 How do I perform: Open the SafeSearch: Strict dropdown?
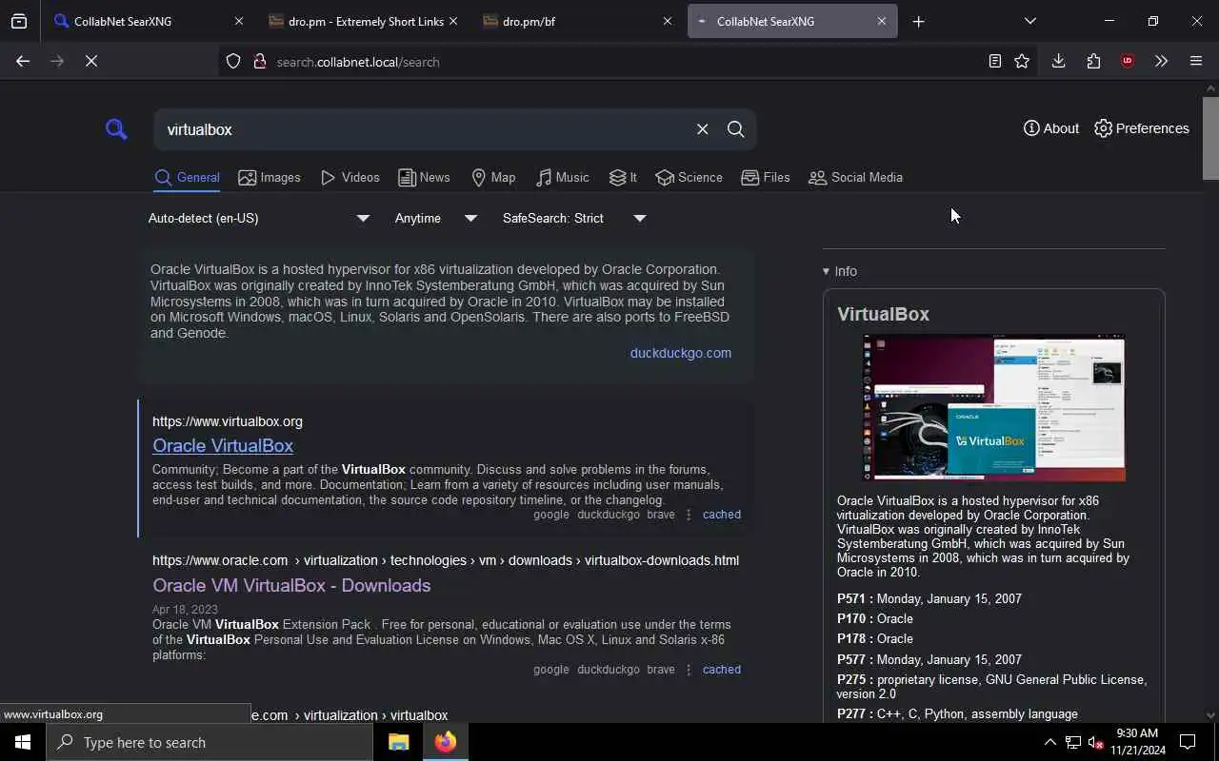573,218
